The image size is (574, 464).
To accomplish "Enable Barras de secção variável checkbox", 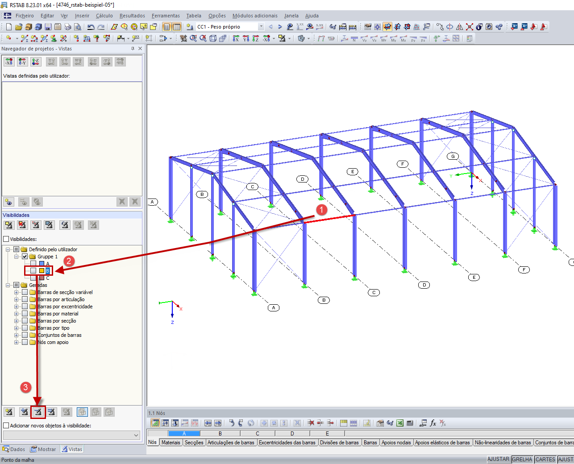I will tap(25, 292).
